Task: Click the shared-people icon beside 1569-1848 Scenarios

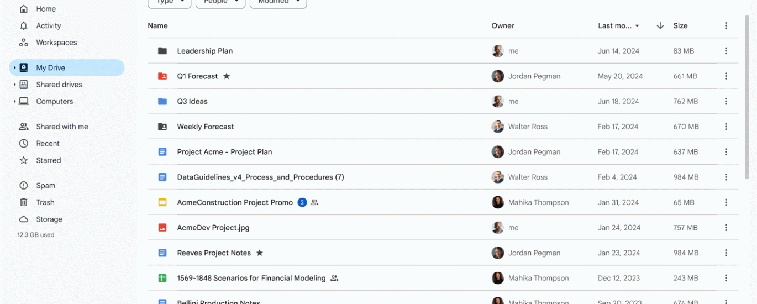Action: point(334,278)
